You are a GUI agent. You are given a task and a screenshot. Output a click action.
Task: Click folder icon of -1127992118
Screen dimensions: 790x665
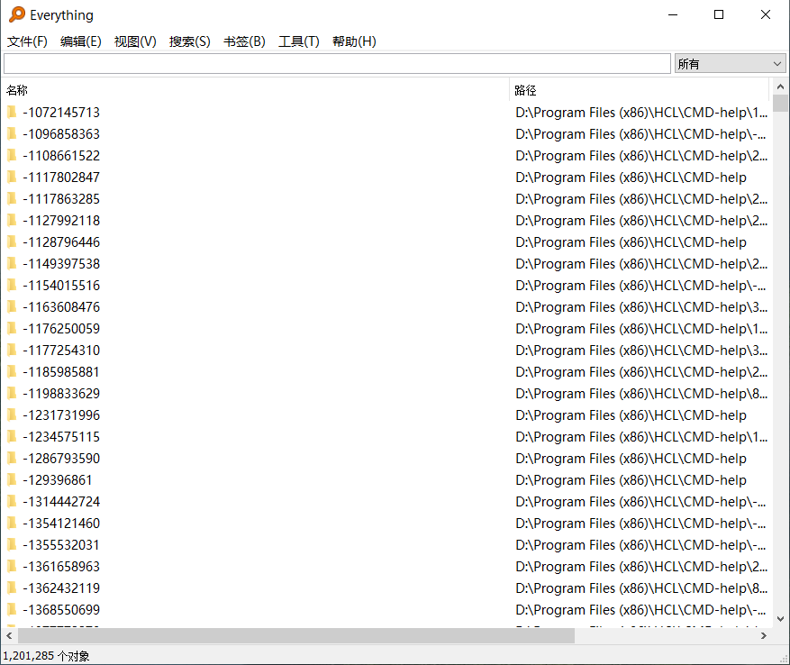(x=12, y=221)
